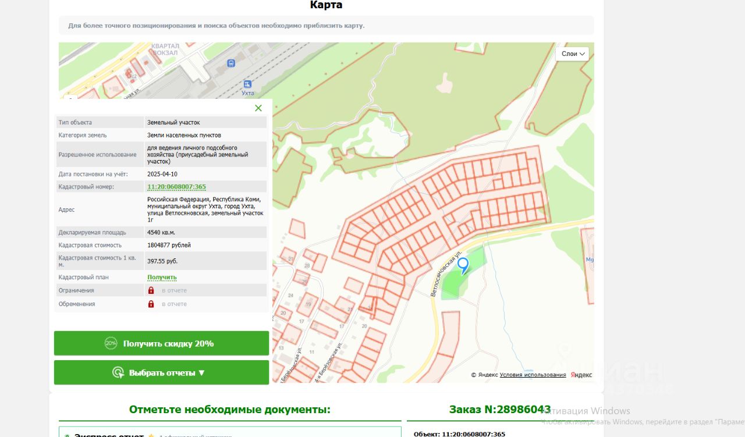This screenshot has width=745, height=437.
Task: Click the Карта heading
Action: point(327,5)
